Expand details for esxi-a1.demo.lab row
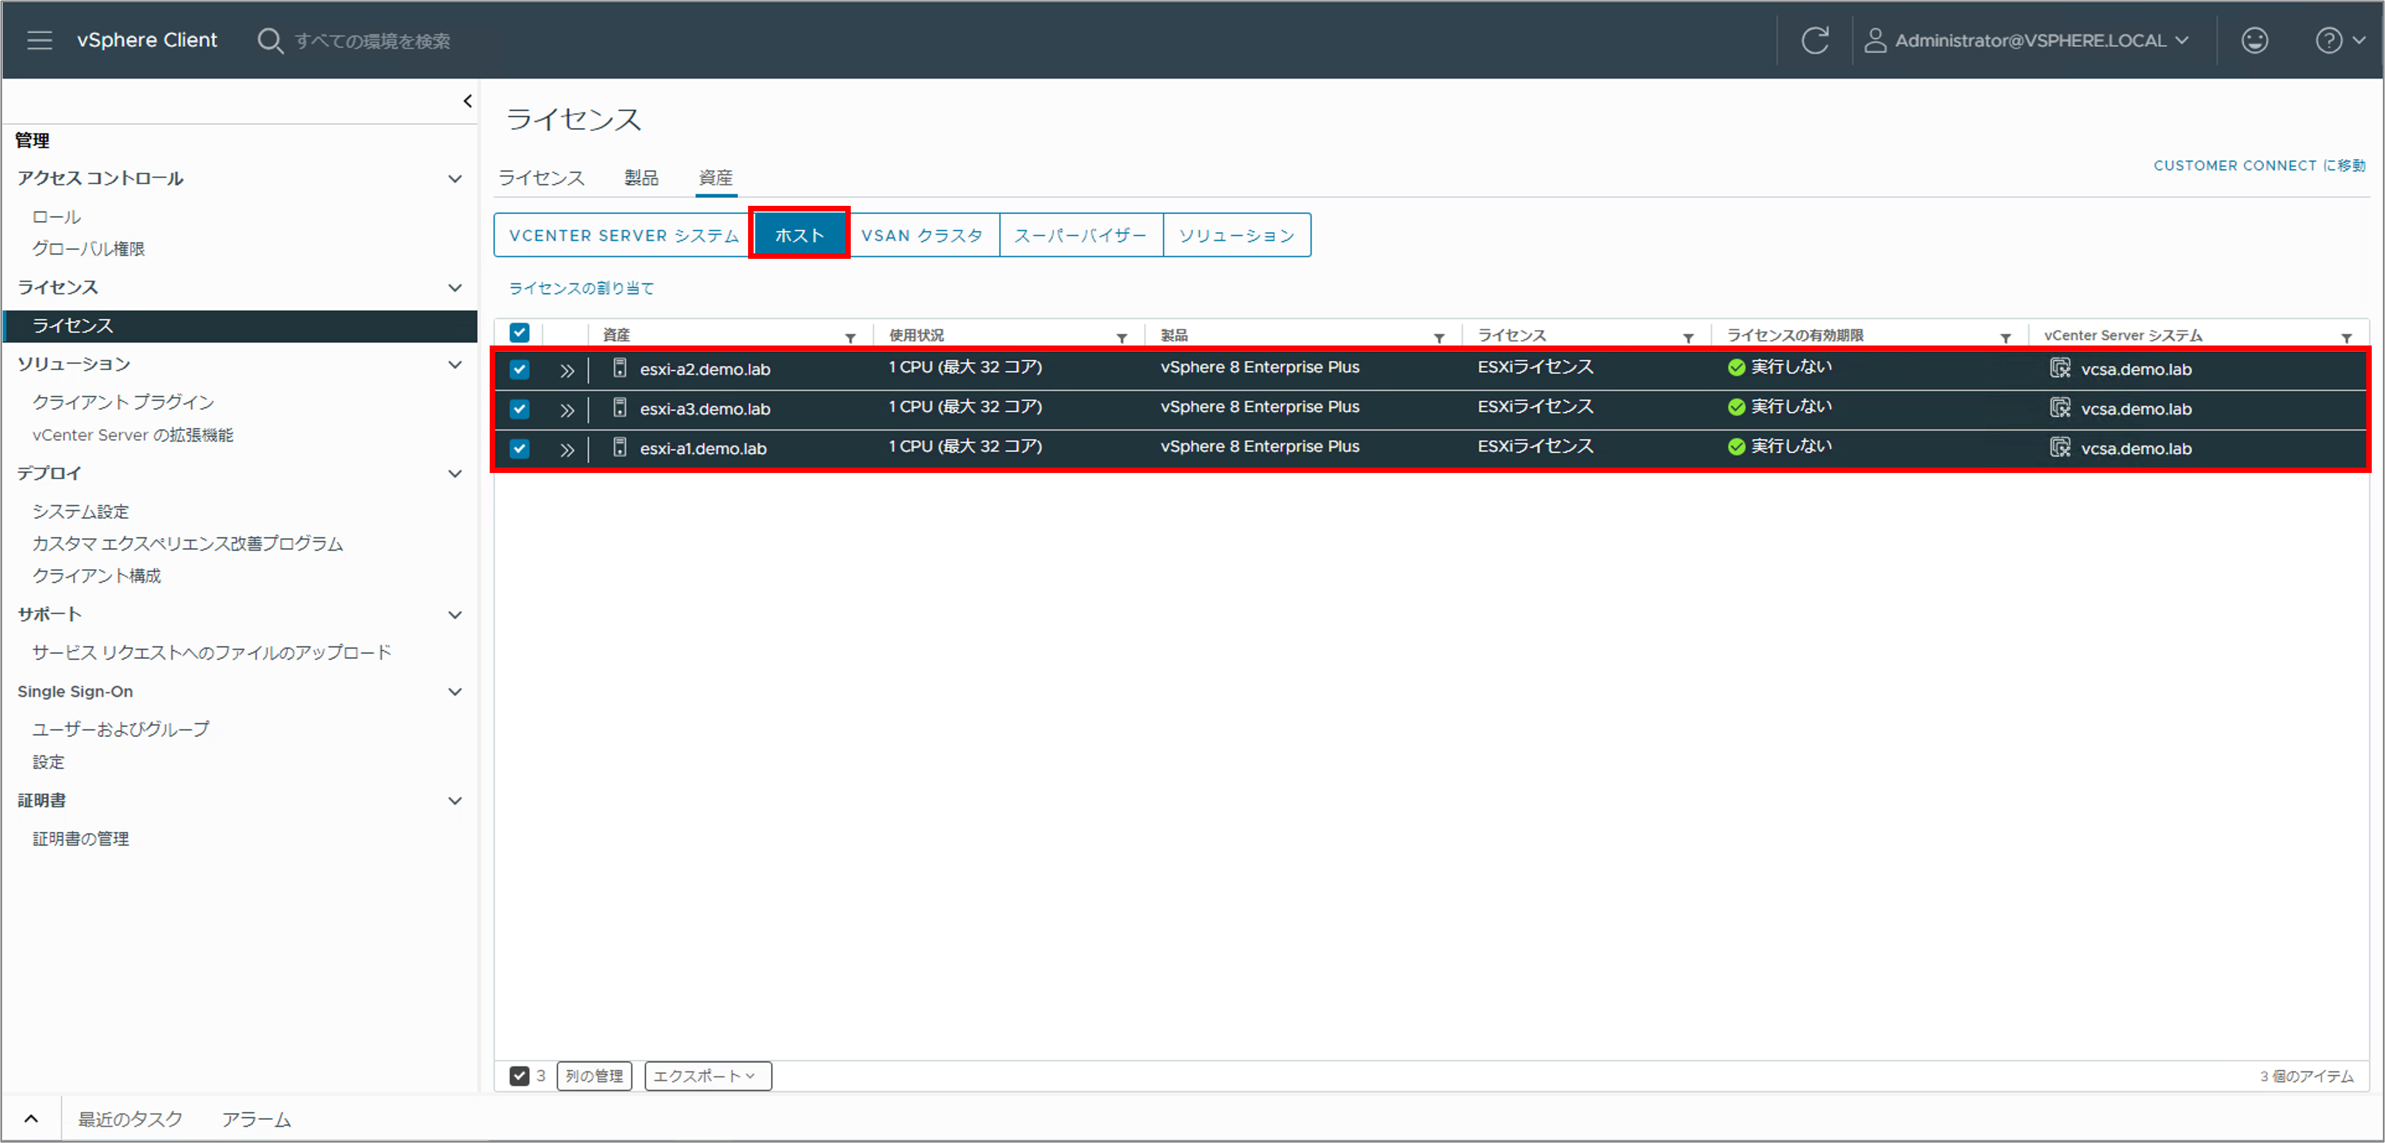 coord(566,450)
